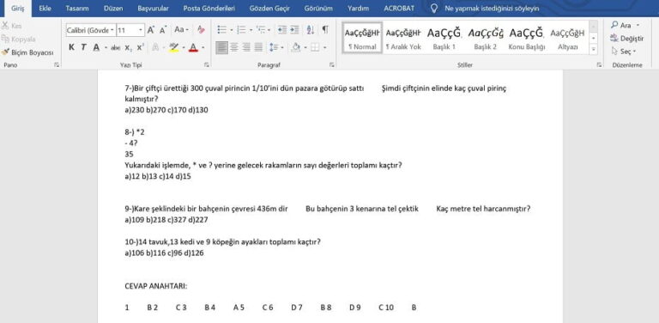
Task: Click answer line 'a)106 b)116 c)96 d)126'
Action: 165,253
